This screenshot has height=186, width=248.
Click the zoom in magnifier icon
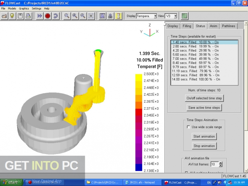coord(75,16)
